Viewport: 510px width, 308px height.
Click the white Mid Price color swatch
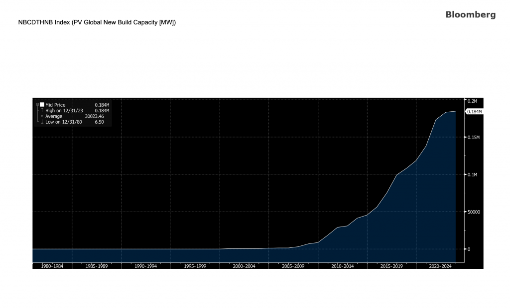pos(42,105)
